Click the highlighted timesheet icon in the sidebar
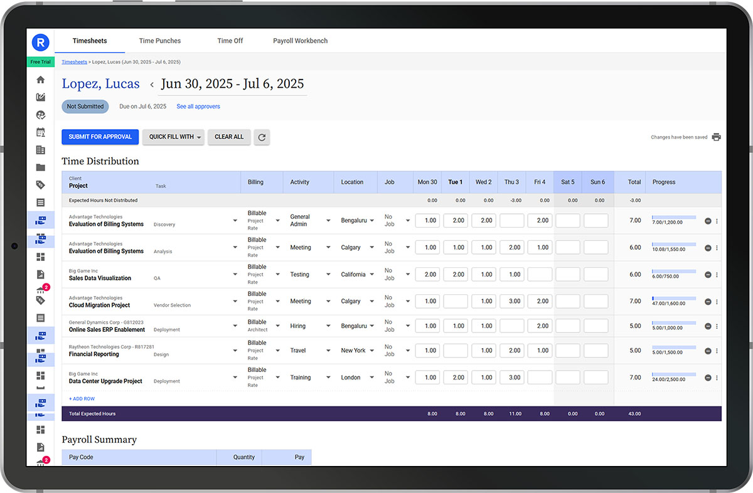 pos(40,220)
